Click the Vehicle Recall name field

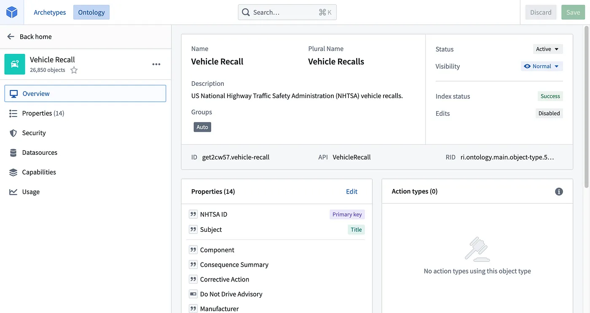coord(217,61)
